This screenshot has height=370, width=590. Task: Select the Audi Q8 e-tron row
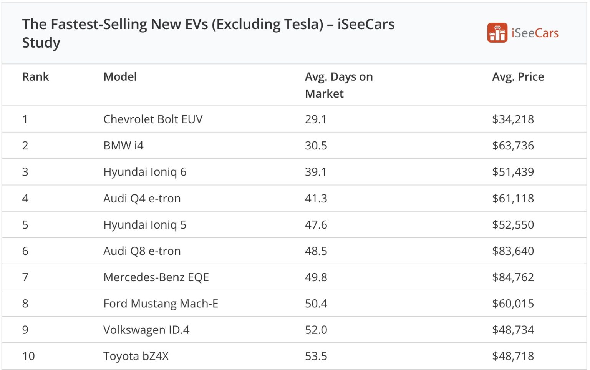[x=294, y=251]
